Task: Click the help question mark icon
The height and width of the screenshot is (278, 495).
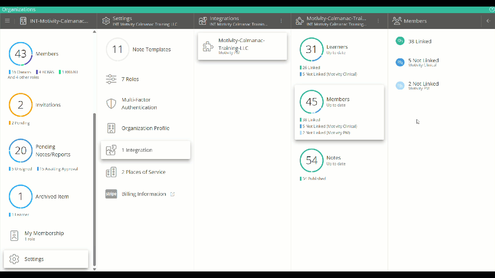Action: [x=492, y=9]
